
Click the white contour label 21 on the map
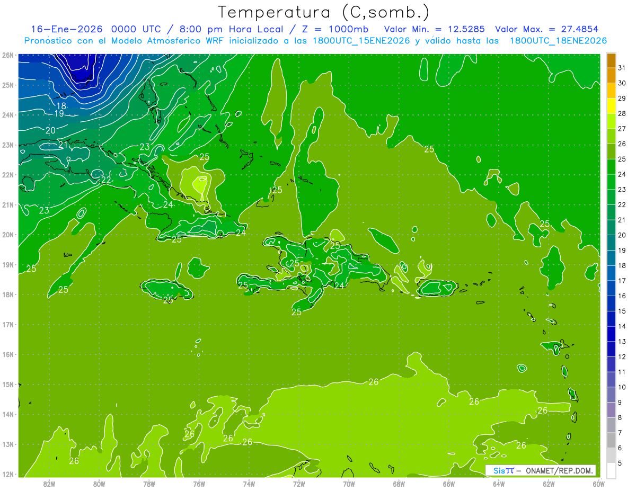coord(63,145)
